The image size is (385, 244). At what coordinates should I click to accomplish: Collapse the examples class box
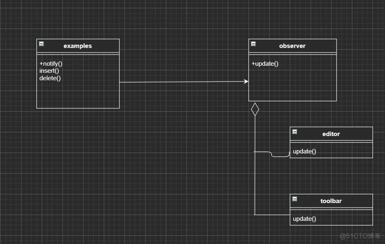pos(41,44)
